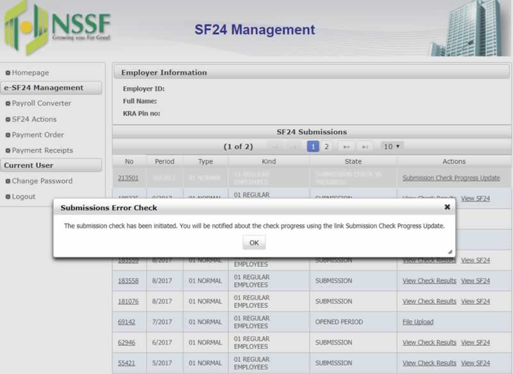Click the Payment Order sidebar icon
The width and height of the screenshot is (513, 374).
[x=8, y=135]
